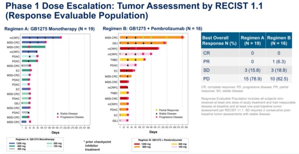Viewport: 299px width, 154px height.
Task: Click the CR row zero value under Regimen B
Action: (279, 53)
